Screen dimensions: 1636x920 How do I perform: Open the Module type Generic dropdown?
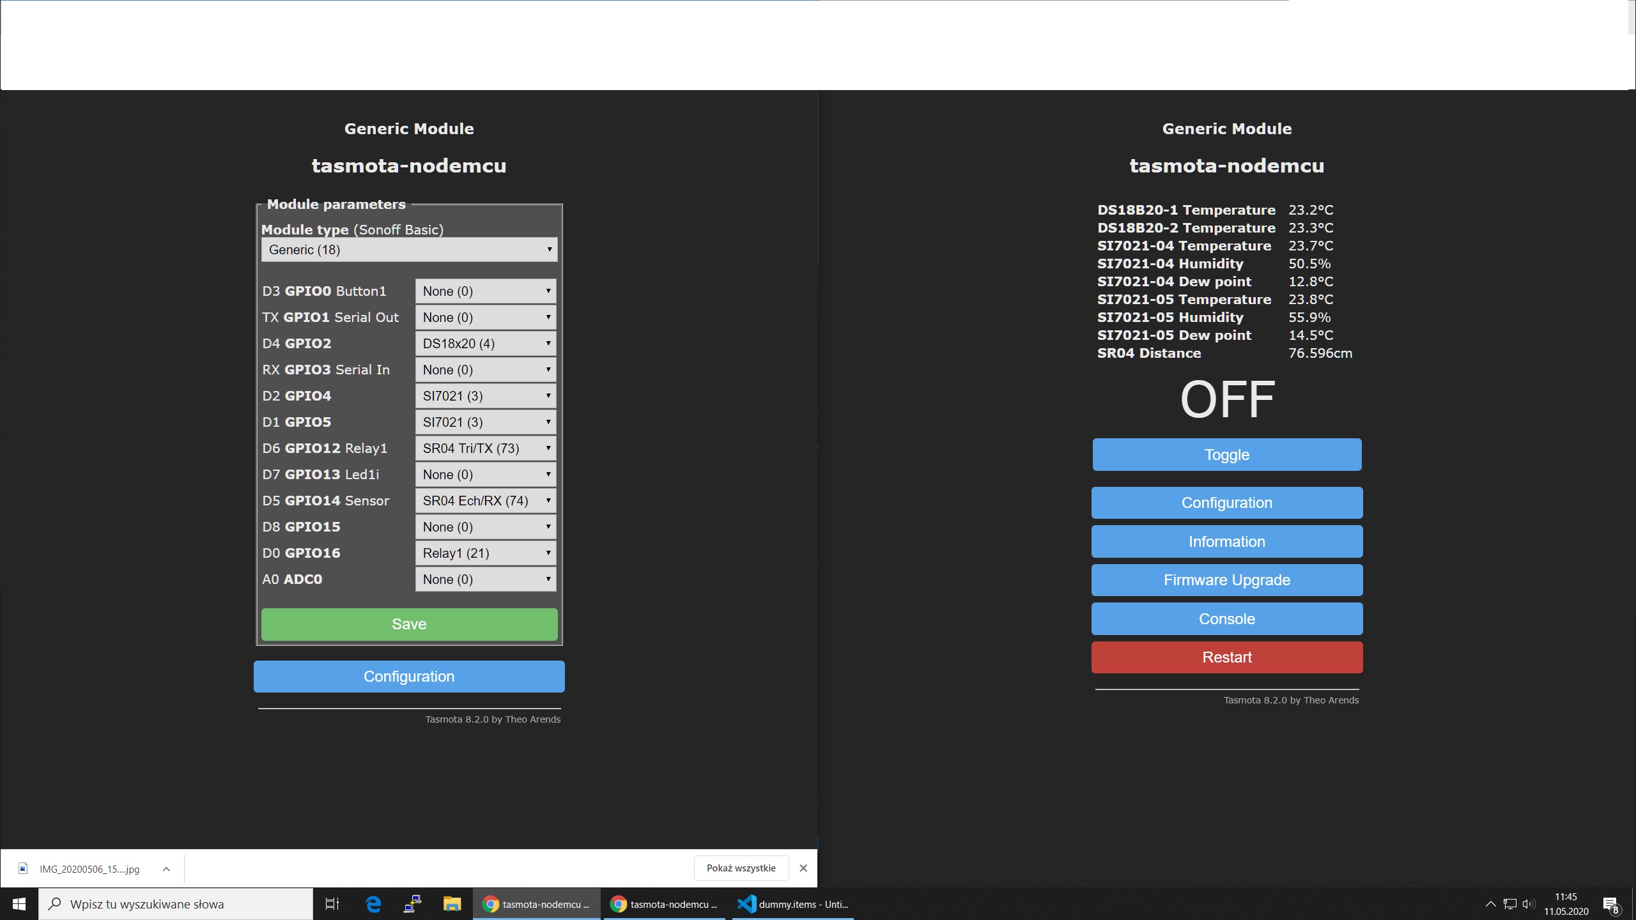(409, 250)
